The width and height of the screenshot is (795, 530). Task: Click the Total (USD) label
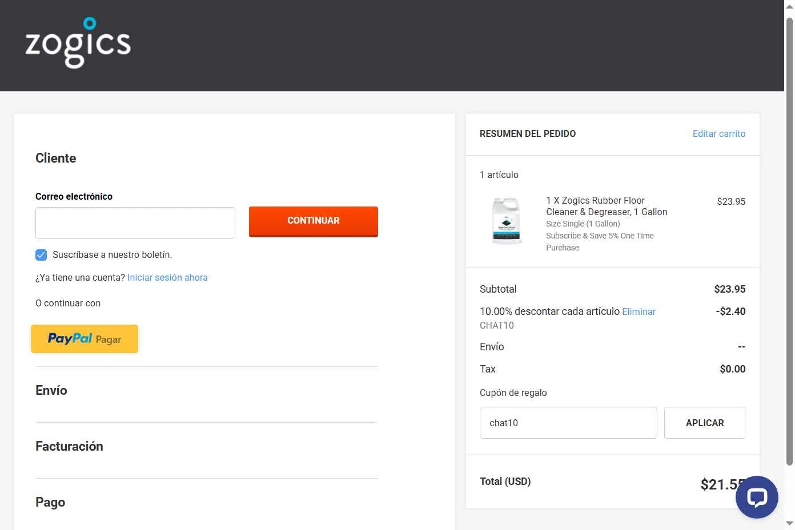(x=505, y=482)
